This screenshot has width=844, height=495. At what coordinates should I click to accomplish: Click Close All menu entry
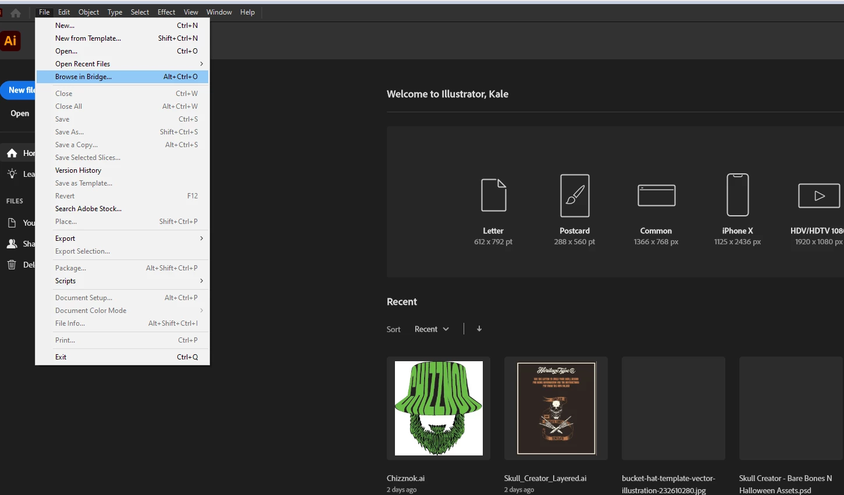click(x=122, y=106)
